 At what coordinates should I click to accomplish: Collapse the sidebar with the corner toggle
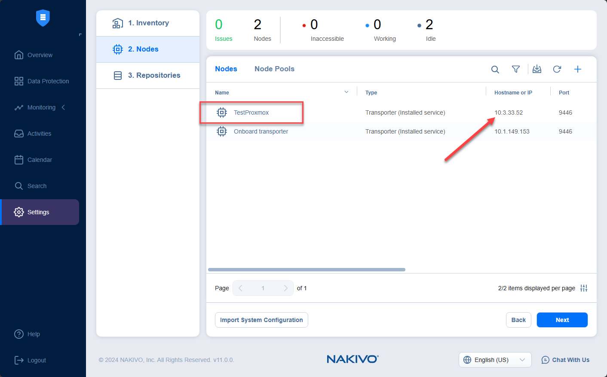pos(80,35)
